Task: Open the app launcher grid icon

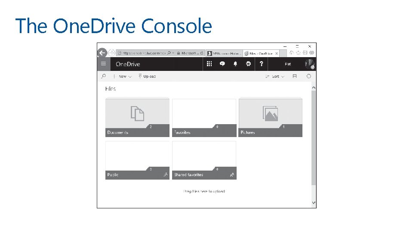Action: (x=209, y=64)
